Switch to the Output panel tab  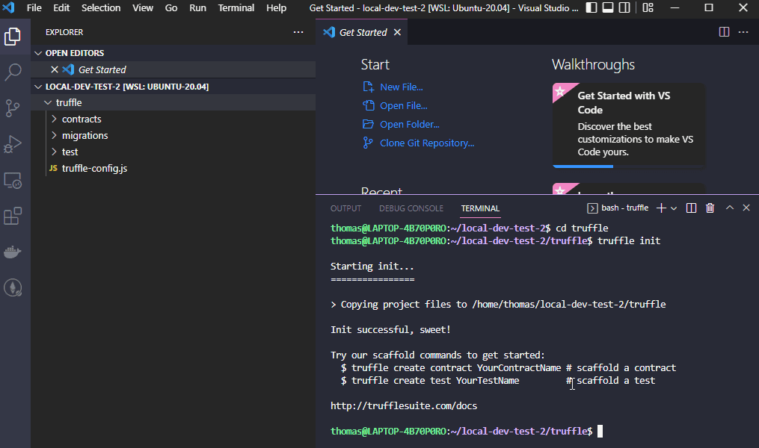click(x=345, y=208)
